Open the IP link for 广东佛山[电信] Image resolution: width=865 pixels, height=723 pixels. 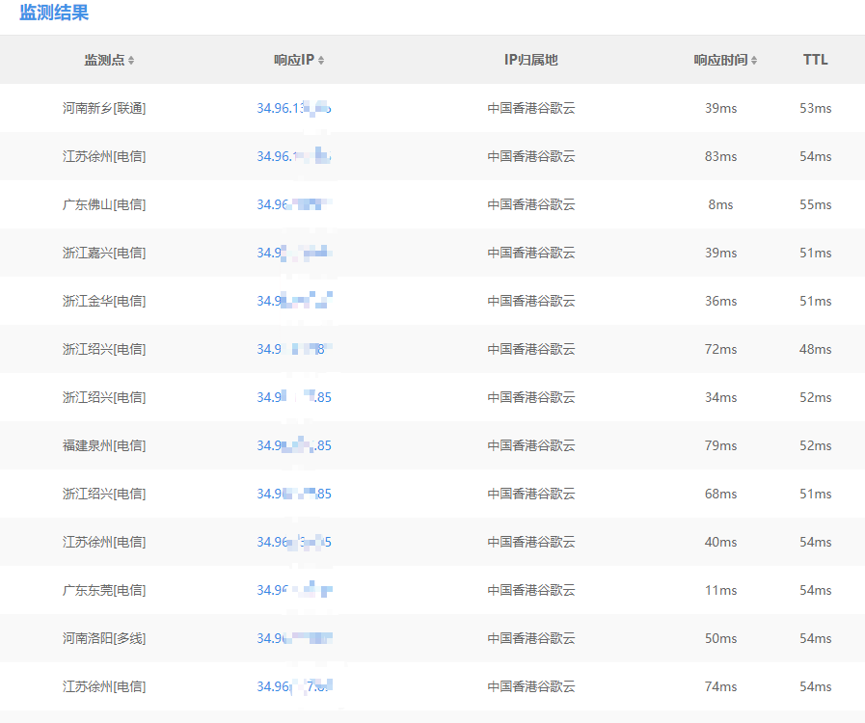pos(294,204)
